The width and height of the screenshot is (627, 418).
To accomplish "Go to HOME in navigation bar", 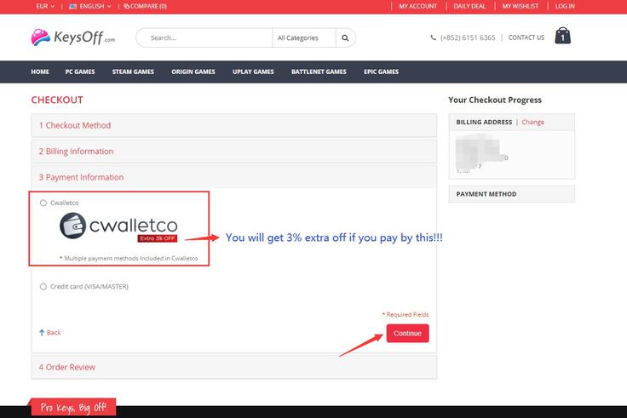I will pos(40,72).
